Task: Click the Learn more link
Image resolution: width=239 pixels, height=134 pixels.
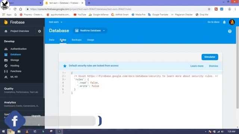Action: [197, 66]
